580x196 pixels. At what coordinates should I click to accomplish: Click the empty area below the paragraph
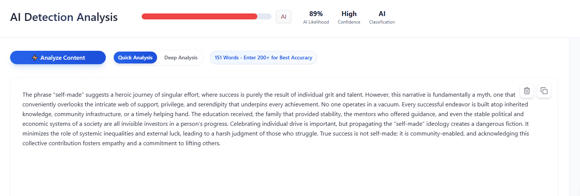[x=262, y=172]
